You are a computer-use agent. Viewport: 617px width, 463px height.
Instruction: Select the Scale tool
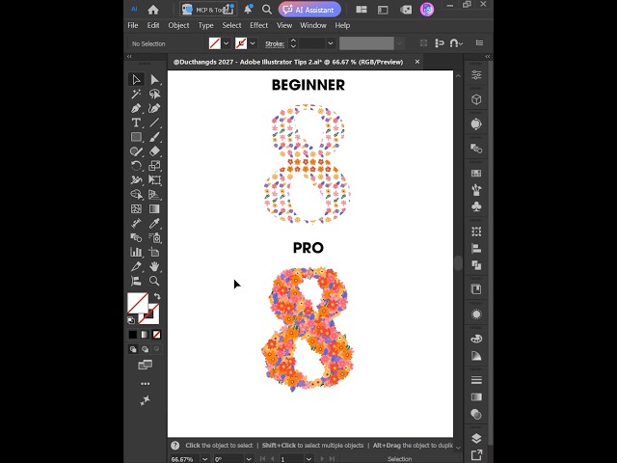[x=154, y=166]
